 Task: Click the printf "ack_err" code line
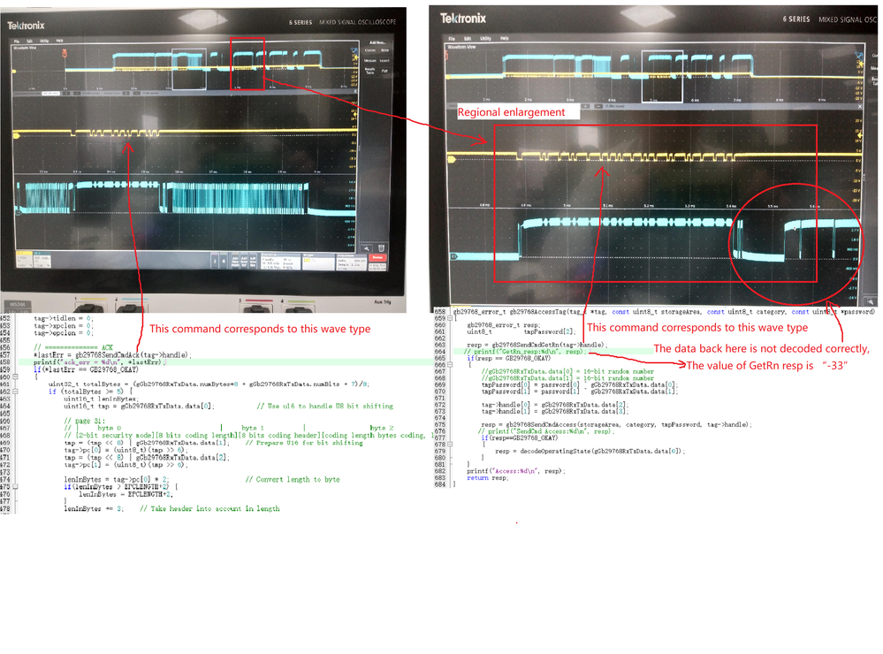(x=100, y=362)
